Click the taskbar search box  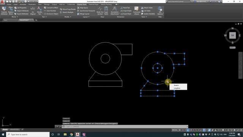coord(28,134)
